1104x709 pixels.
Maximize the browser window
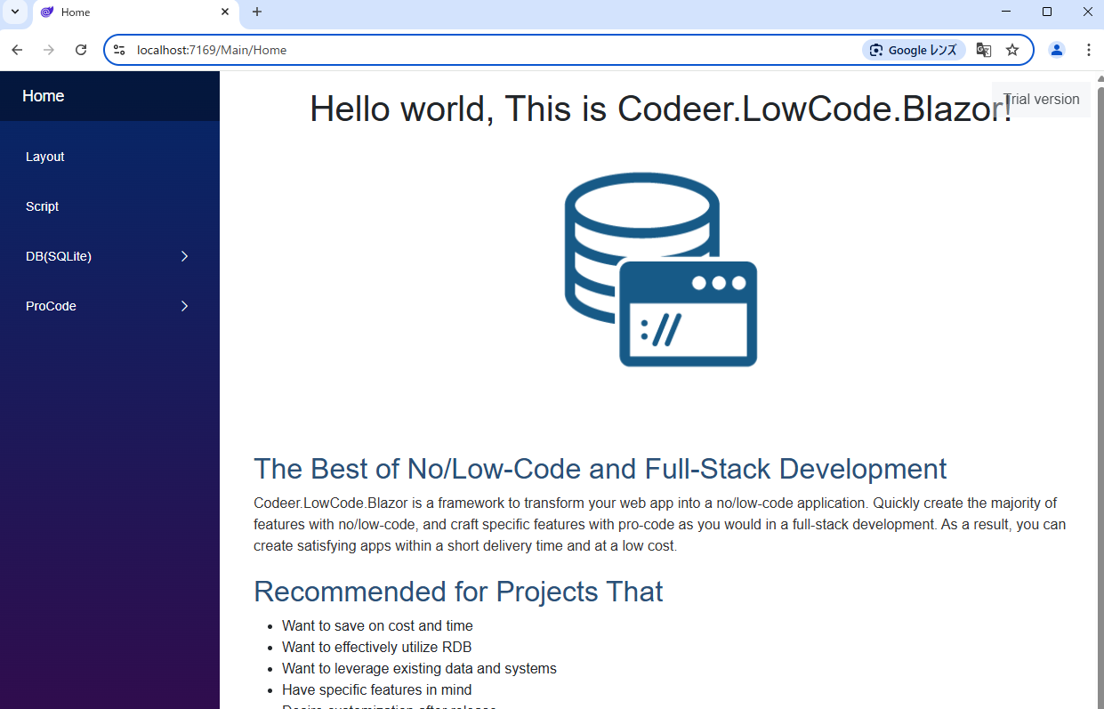point(1047,12)
